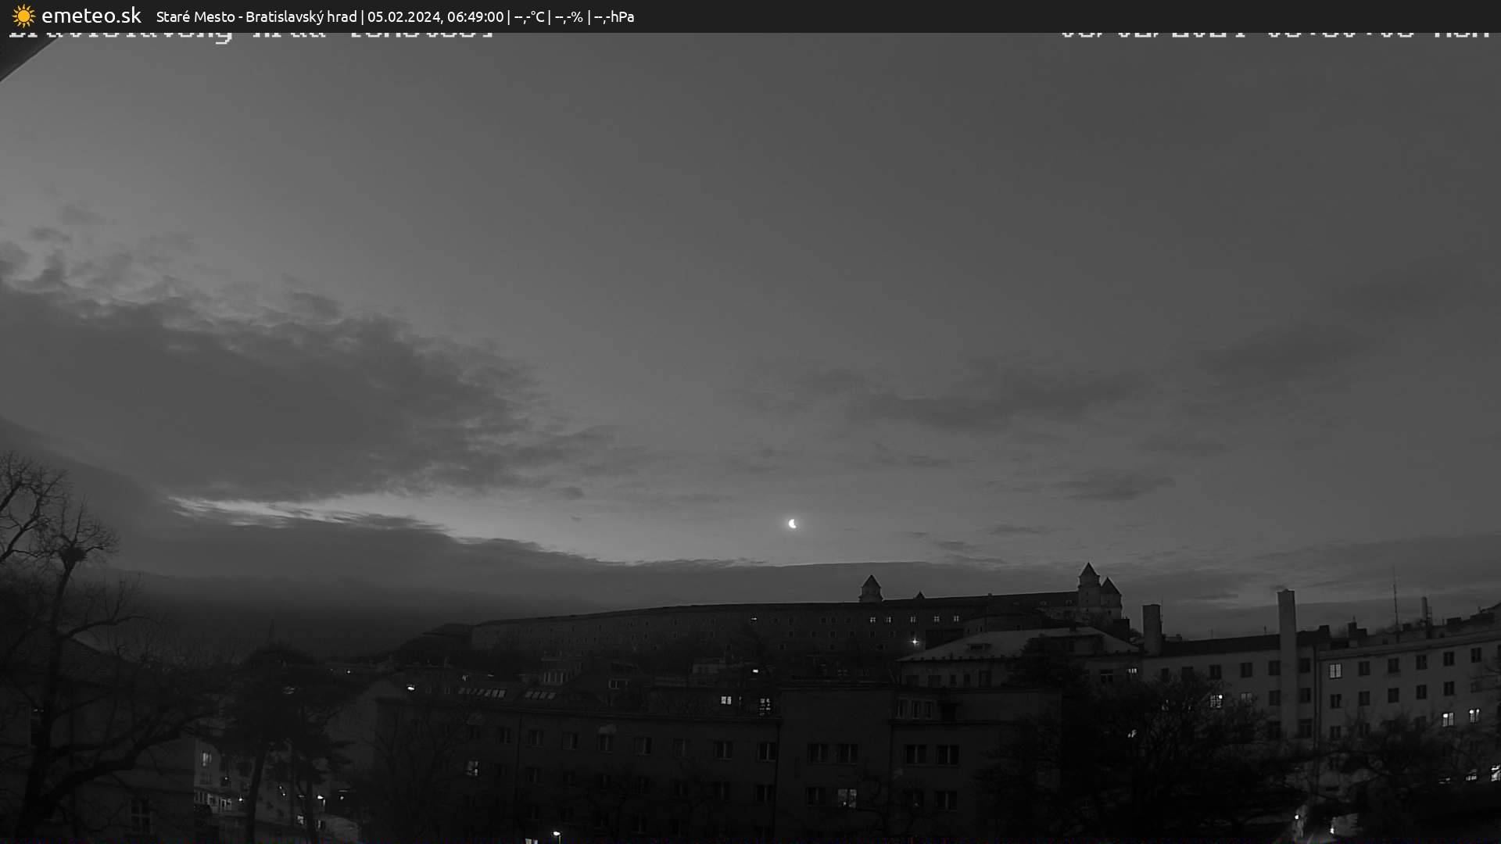The image size is (1501, 844).
Task: Click the Staré Mesto - Bratislavský hrad label
Action: click(256, 16)
